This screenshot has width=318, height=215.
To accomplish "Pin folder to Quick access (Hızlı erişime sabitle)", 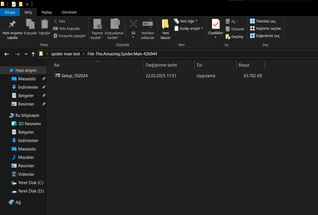I will 12,29.
